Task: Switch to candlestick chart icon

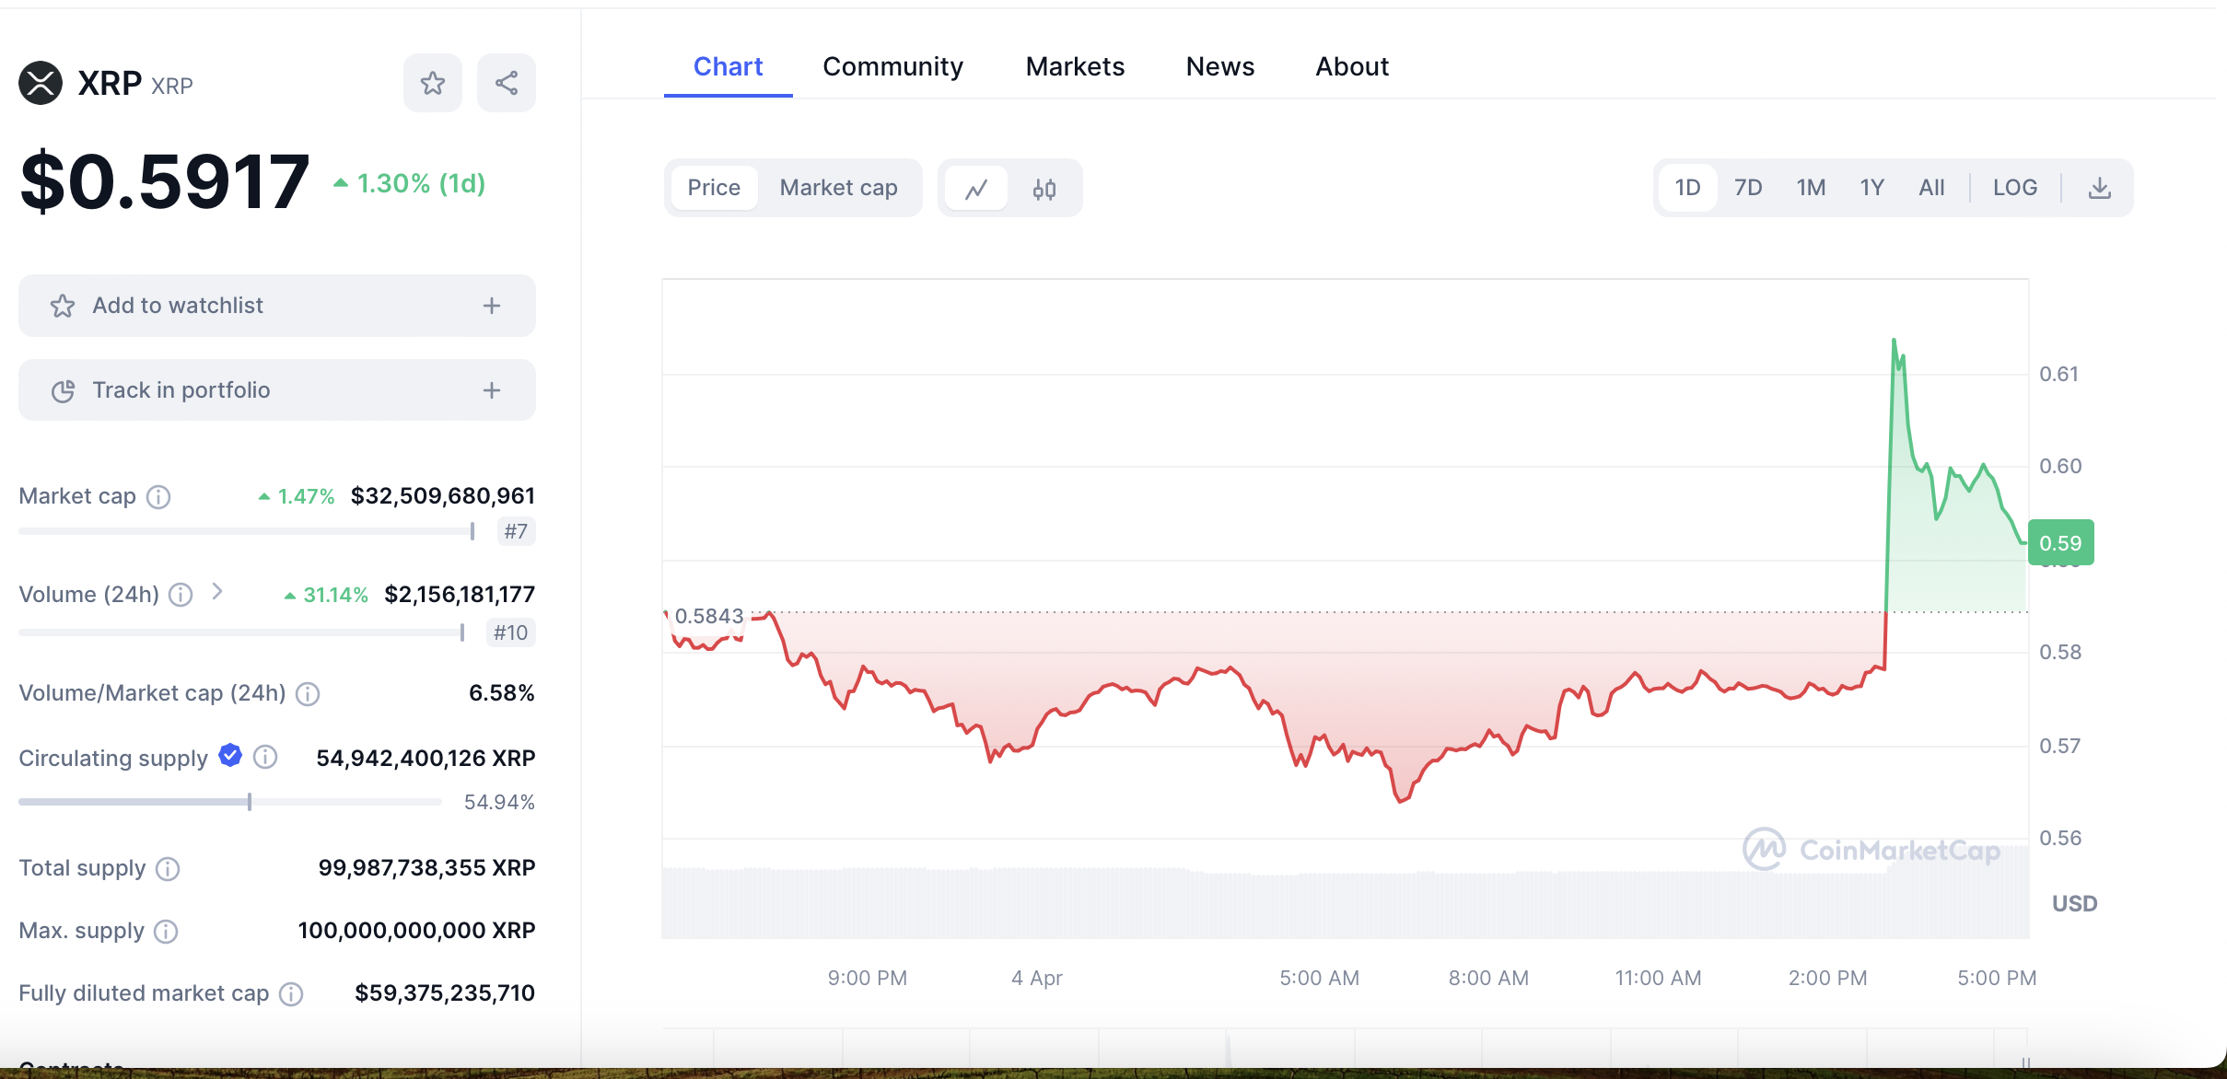Action: click(x=1044, y=189)
